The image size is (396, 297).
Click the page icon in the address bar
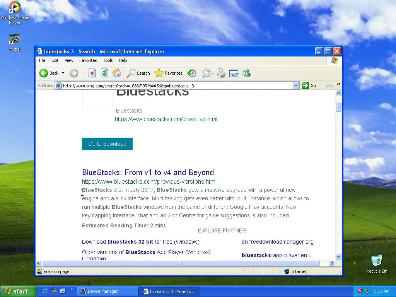point(59,85)
